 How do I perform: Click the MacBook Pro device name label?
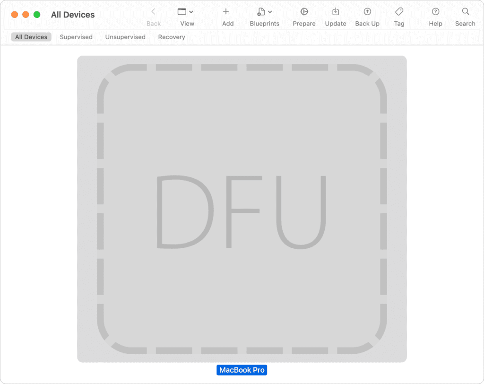click(242, 370)
